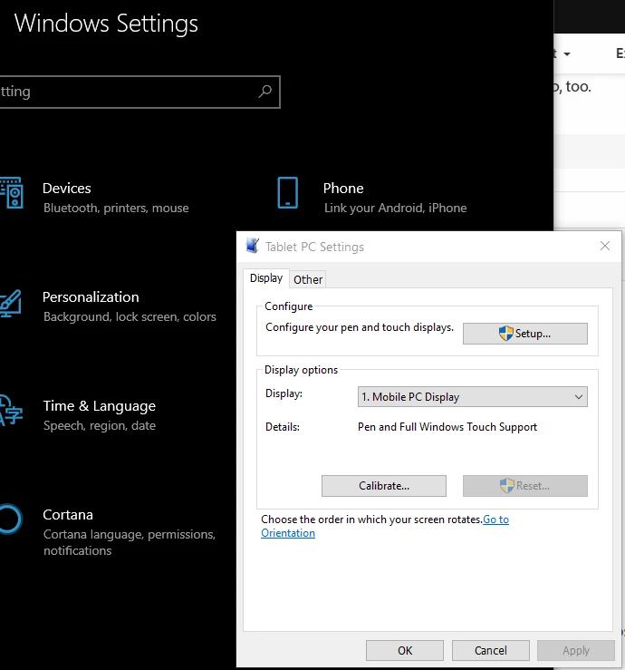This screenshot has height=670, width=625.
Task: Click 'Pen and Full Windows Touch Support' text
Action: pyautogui.click(x=447, y=427)
